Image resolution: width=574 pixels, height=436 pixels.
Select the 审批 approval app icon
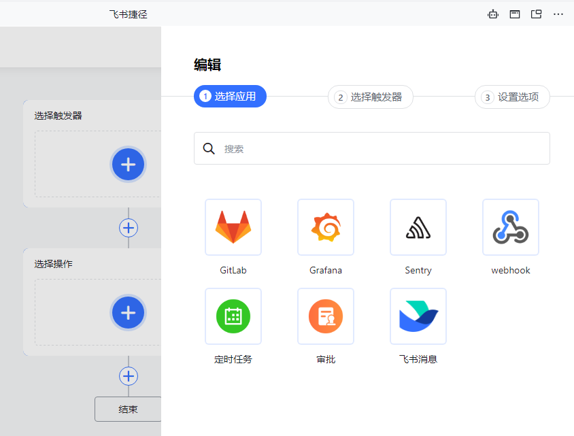pyautogui.click(x=326, y=316)
